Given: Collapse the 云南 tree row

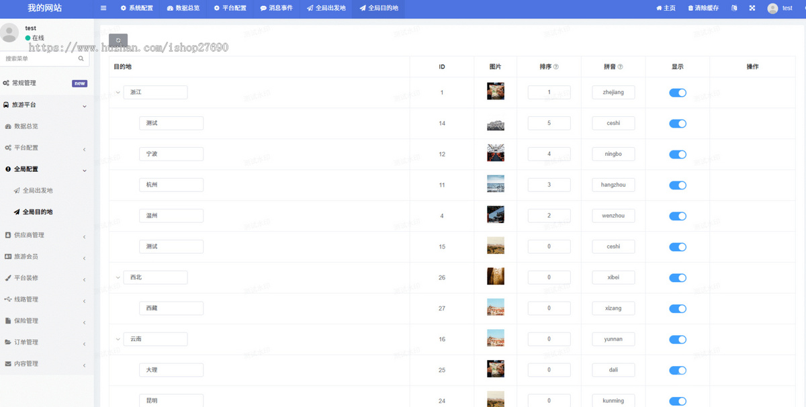Looking at the screenshot, I should coord(118,339).
